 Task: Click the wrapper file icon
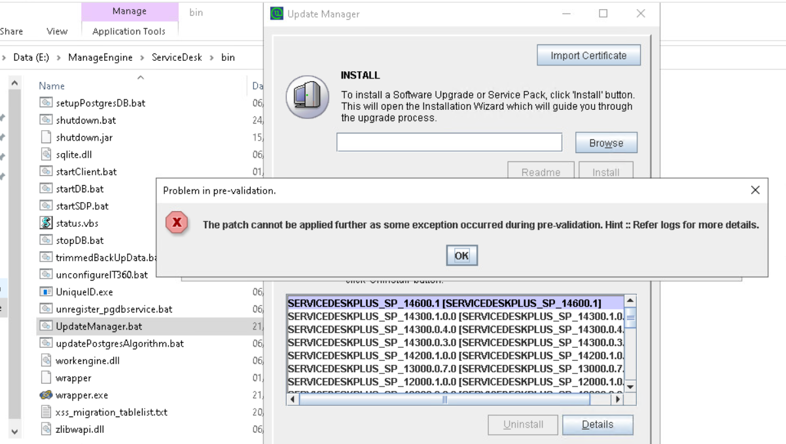[46, 377]
